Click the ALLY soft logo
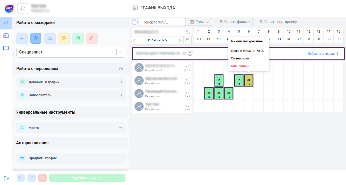346x185 pixels. (x=9, y=9)
